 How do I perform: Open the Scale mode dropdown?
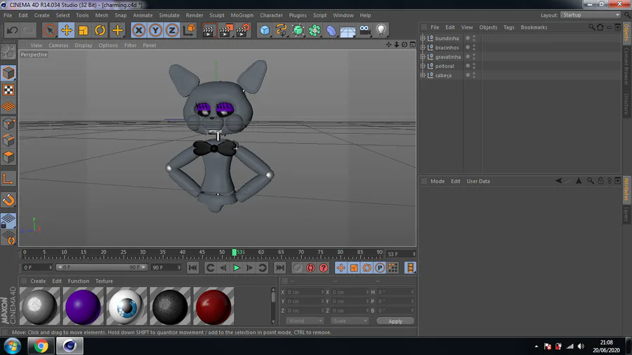click(x=350, y=321)
